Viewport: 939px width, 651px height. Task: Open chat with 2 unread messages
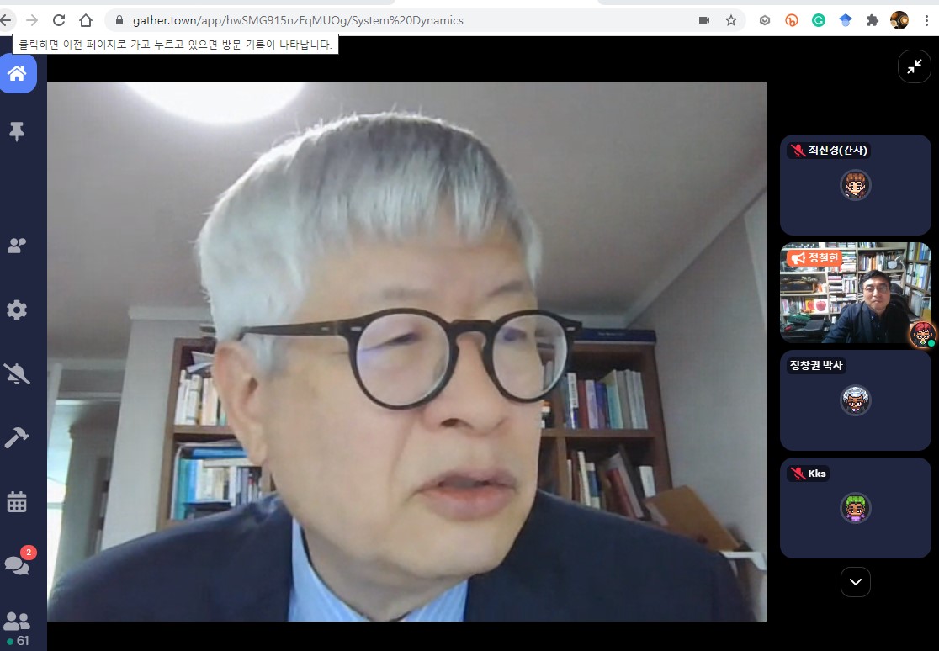click(17, 564)
